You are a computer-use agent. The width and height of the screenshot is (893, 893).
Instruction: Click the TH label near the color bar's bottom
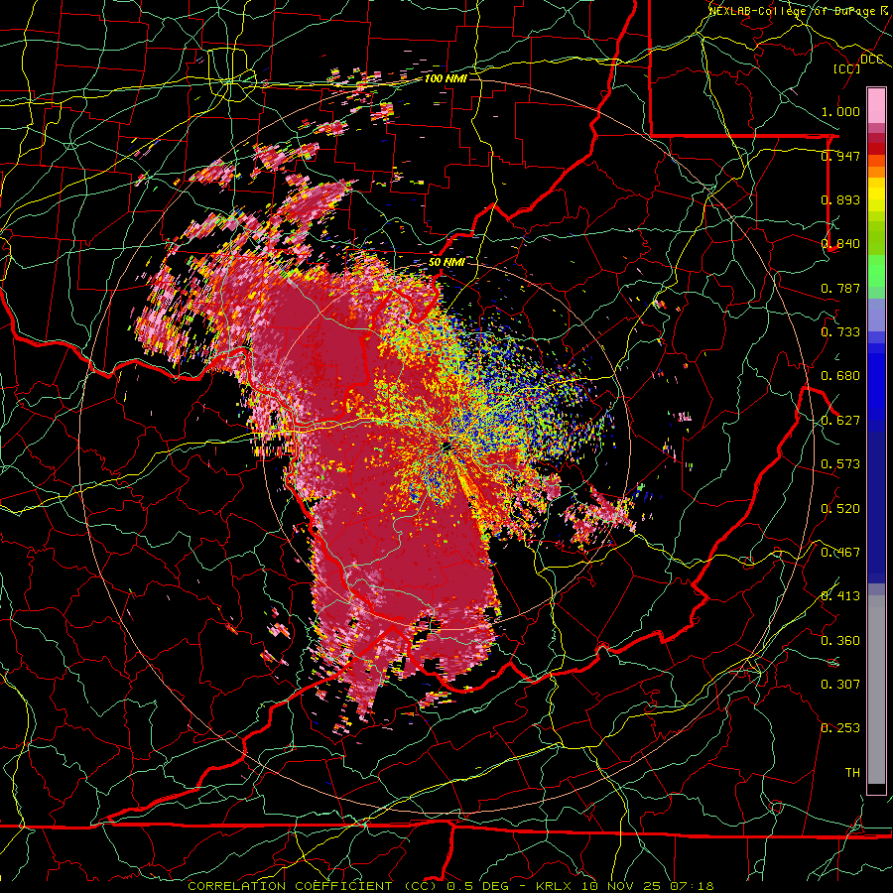tap(852, 773)
